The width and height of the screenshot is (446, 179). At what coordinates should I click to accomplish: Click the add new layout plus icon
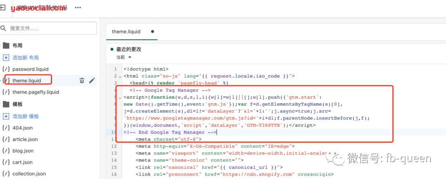pos(6,58)
